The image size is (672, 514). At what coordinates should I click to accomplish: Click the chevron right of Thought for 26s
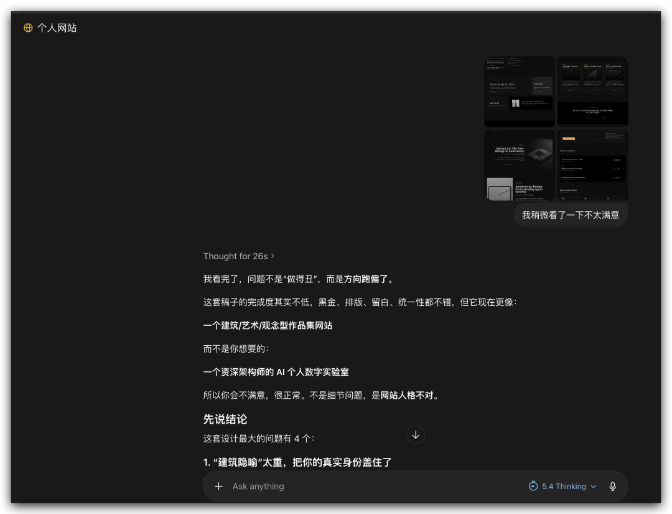(x=273, y=256)
